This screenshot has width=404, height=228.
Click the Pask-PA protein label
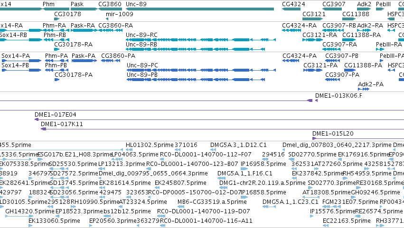tap(84, 56)
